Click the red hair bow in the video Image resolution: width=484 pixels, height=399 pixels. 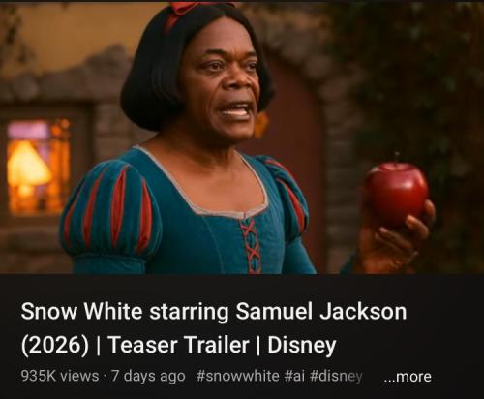point(194,10)
